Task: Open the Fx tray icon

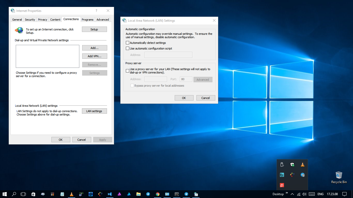Action: (282, 175)
